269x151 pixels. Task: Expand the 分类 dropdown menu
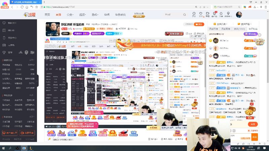70,15
